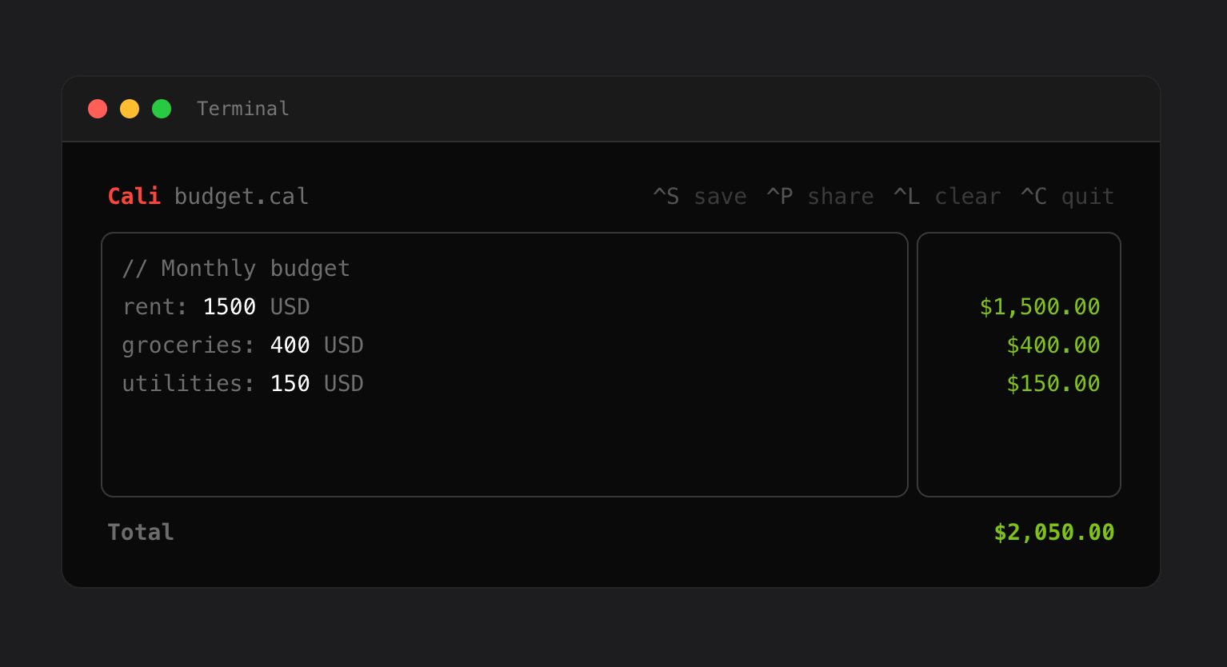The width and height of the screenshot is (1227, 667).
Task: Click the 1500 value on rent line
Action: pos(229,307)
